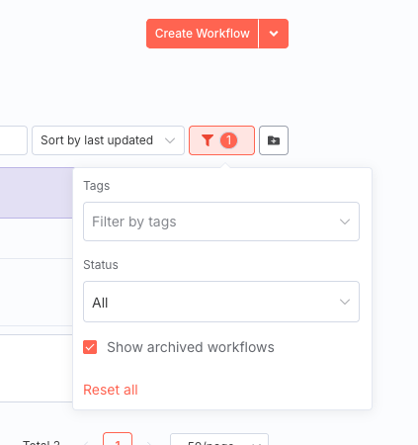Click the Reset all link
Screen dimensions: 418x445
pyautogui.click(x=111, y=390)
